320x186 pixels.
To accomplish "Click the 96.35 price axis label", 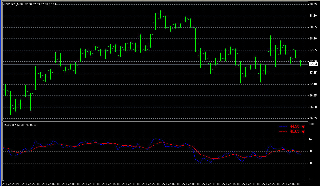I will [313, 118].
